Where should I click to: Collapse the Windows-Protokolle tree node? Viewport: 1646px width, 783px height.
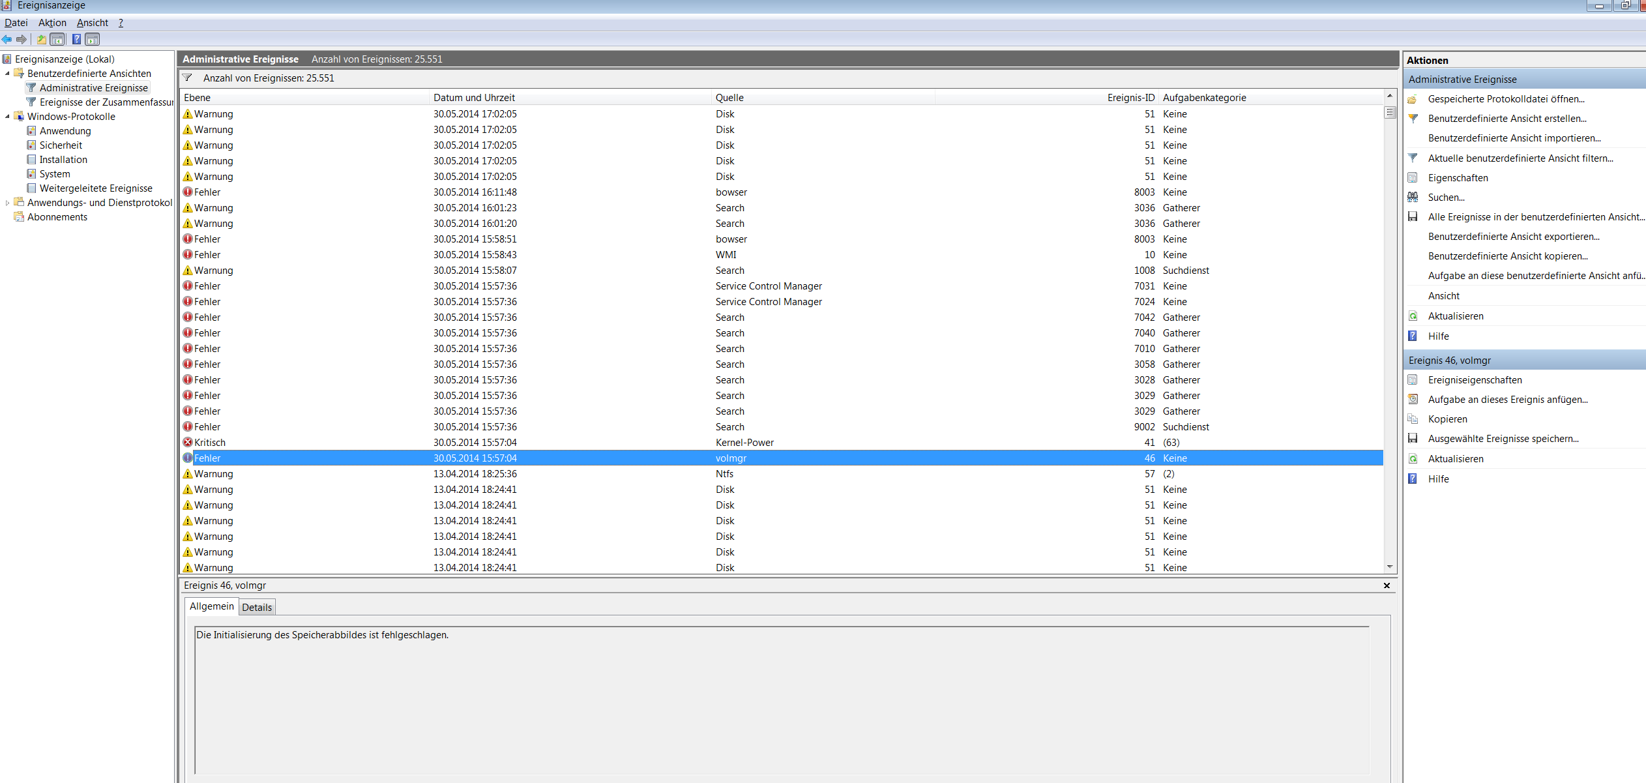point(7,117)
